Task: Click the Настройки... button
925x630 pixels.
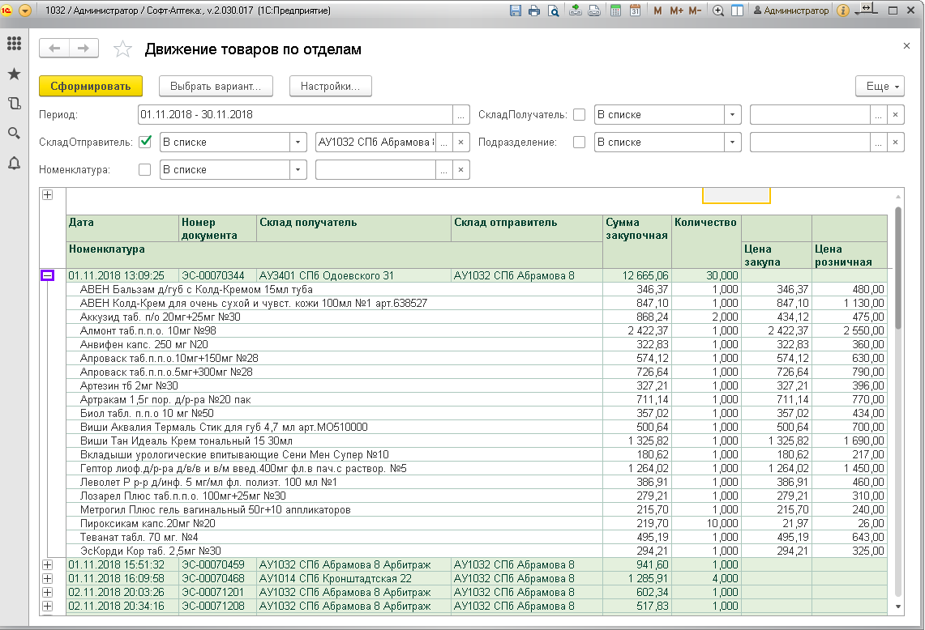Action: (x=330, y=86)
